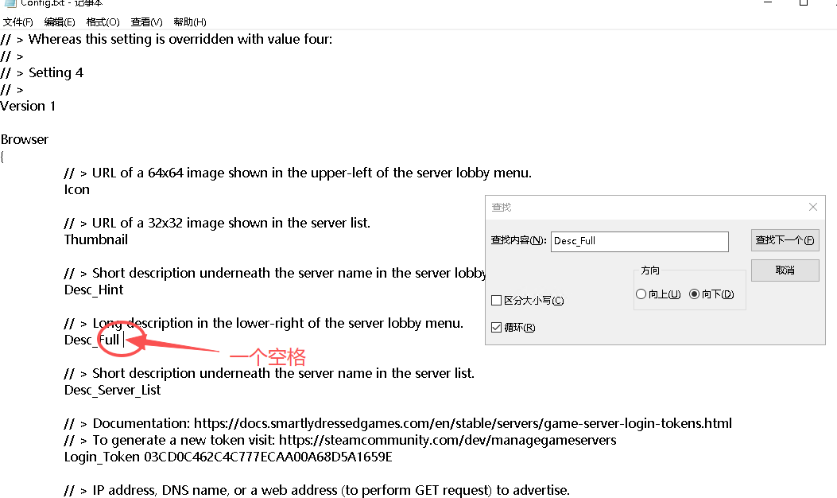Image resolution: width=837 pixels, height=498 pixels.
Task: Uncheck the 循环 checkbox
Action: point(497,328)
